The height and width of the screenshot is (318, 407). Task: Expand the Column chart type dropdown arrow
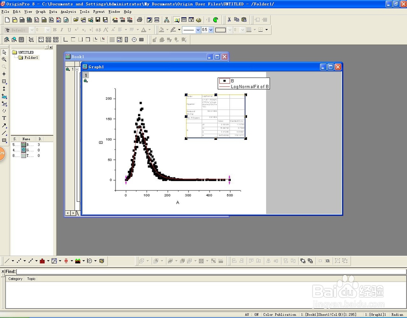tap(48, 261)
